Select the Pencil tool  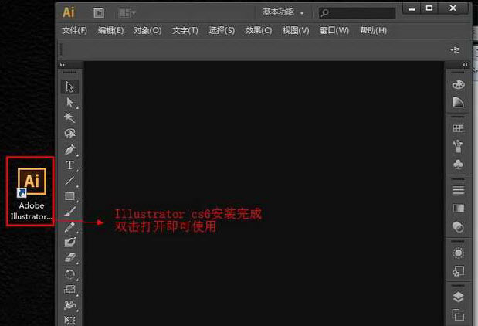(69, 227)
